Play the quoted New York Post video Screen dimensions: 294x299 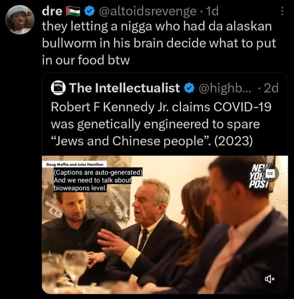(x=165, y=225)
